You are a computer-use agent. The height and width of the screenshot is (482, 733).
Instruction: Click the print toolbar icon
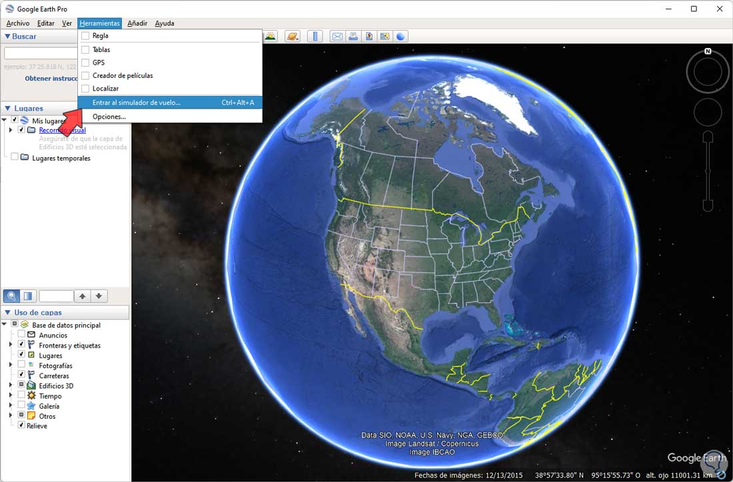coord(353,37)
